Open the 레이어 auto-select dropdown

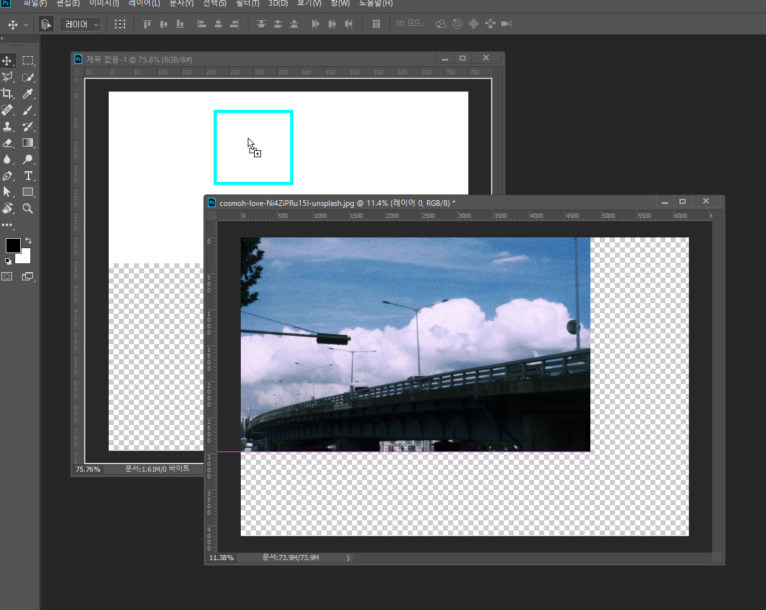click(x=81, y=24)
